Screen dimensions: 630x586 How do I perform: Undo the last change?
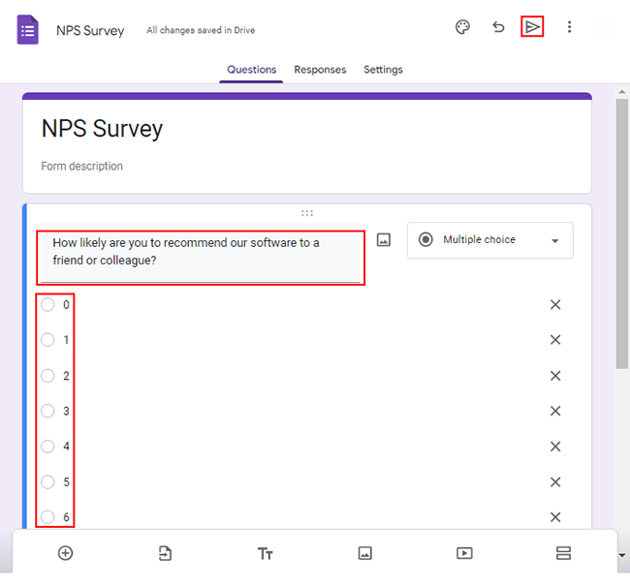tap(498, 27)
